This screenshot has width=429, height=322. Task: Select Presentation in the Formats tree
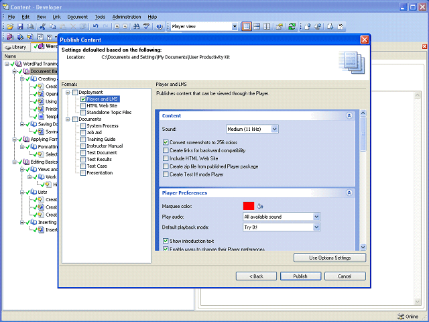pos(100,173)
